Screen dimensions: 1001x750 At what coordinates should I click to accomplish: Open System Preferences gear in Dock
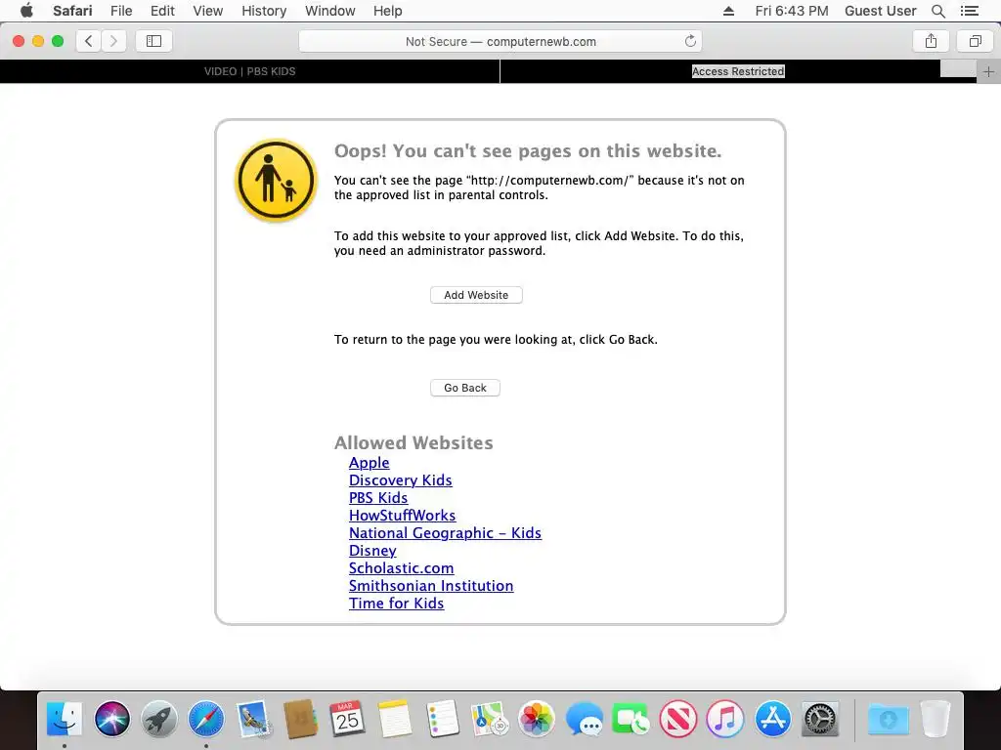pos(820,719)
